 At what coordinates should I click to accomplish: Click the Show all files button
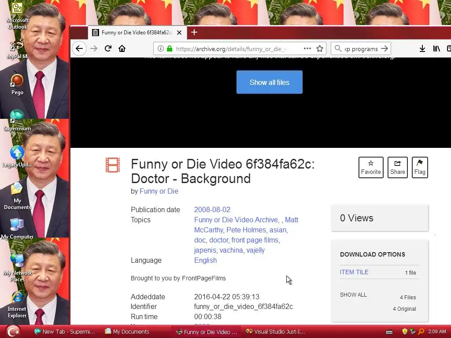[x=269, y=82]
